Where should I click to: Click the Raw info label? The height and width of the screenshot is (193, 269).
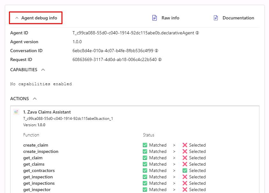pyautogui.click(x=170, y=18)
